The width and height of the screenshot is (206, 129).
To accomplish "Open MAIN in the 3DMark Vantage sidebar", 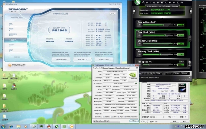I will point(10,24).
